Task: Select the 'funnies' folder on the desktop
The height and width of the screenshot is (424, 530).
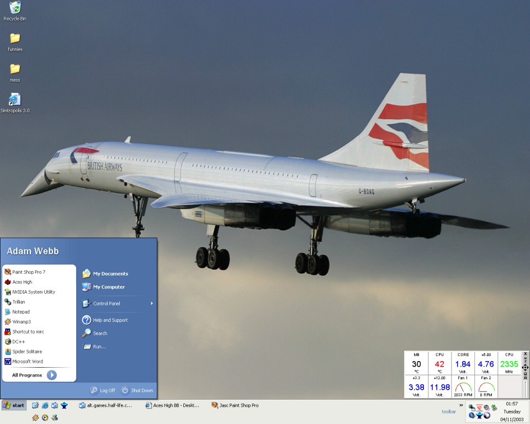Action: coord(15,43)
